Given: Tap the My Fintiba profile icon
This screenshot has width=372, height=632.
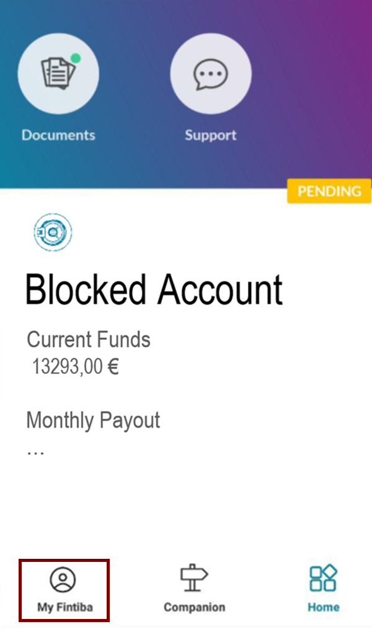Looking at the screenshot, I should pos(63,580).
